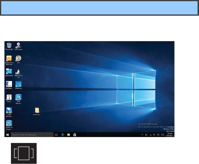
Task: Open the Store from the taskbar
Action: tap(75, 135)
